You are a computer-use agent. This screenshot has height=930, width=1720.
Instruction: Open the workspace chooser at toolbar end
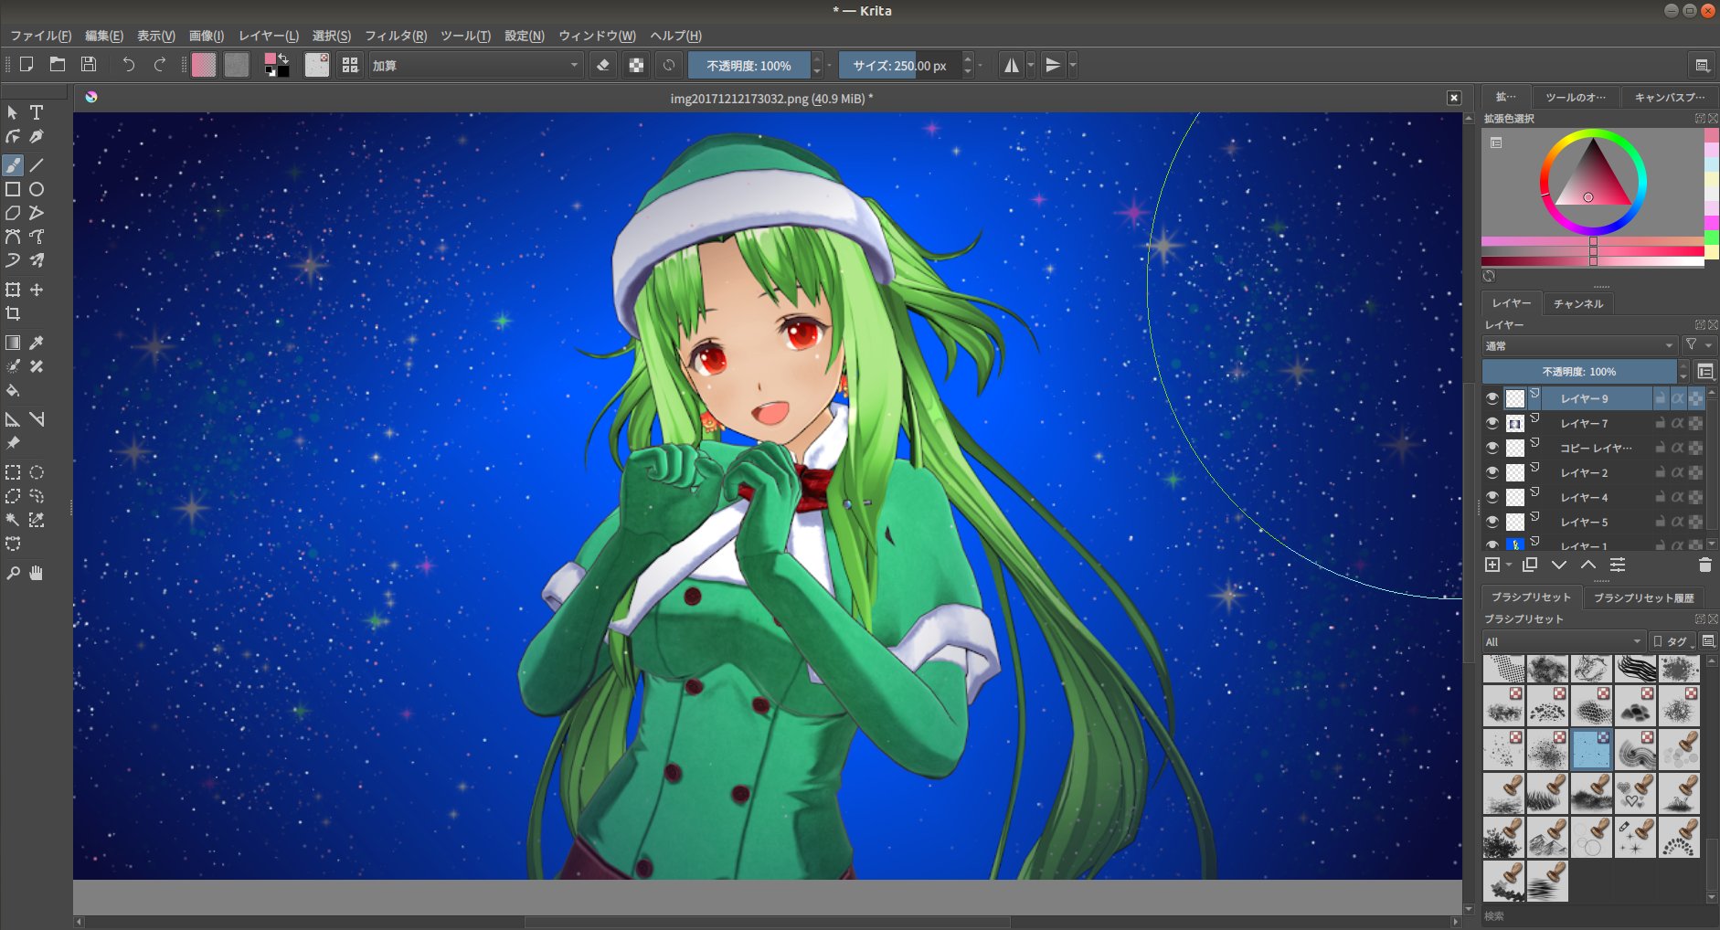(x=1702, y=65)
